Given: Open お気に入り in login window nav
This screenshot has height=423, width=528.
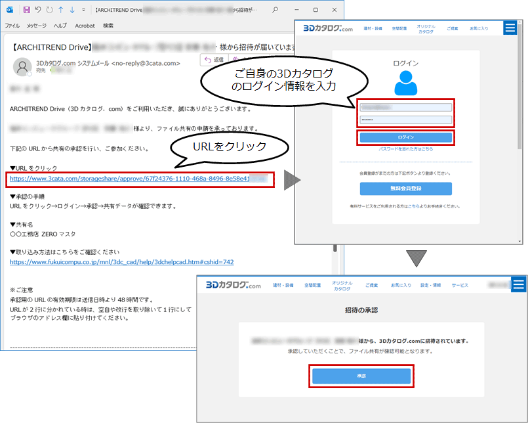Looking at the screenshot, I should click(479, 29).
